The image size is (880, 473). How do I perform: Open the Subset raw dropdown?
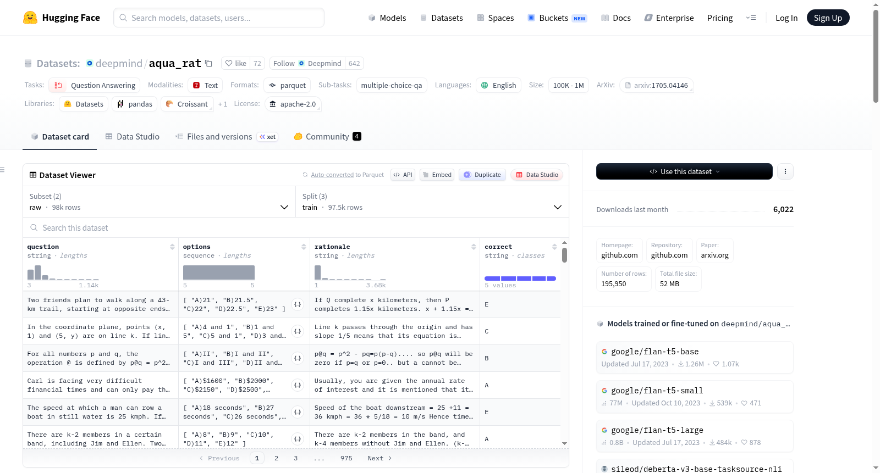[159, 202]
